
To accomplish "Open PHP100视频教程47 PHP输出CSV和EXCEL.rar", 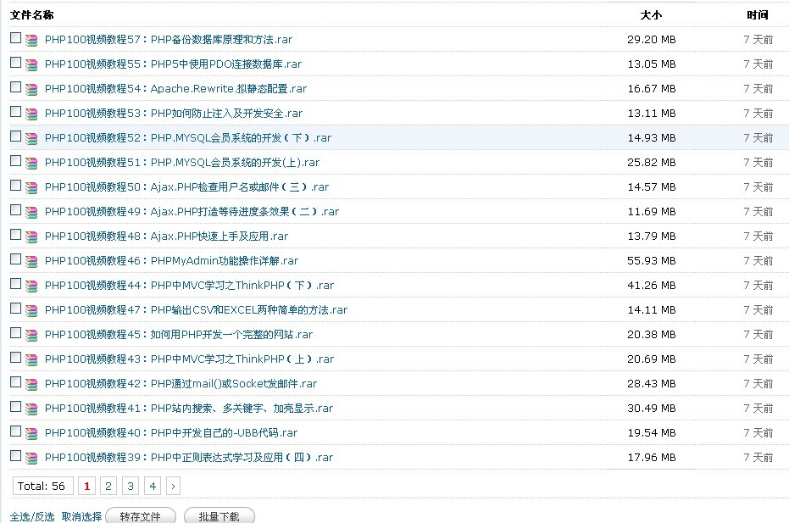I will (x=197, y=310).
